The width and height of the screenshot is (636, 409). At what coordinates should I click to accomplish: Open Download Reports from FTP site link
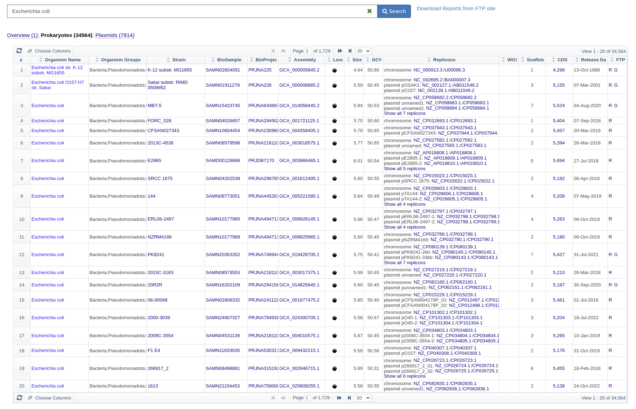click(x=456, y=8)
